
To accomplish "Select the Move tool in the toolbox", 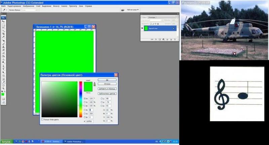I will [4, 21].
